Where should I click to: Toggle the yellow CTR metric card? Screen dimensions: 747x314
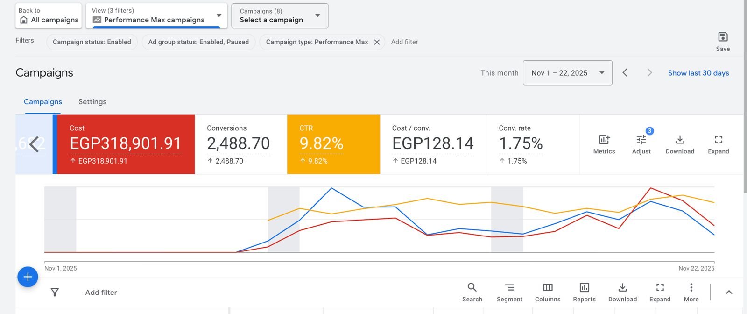333,144
